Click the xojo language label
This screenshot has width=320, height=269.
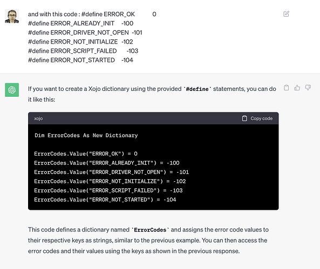38,118
